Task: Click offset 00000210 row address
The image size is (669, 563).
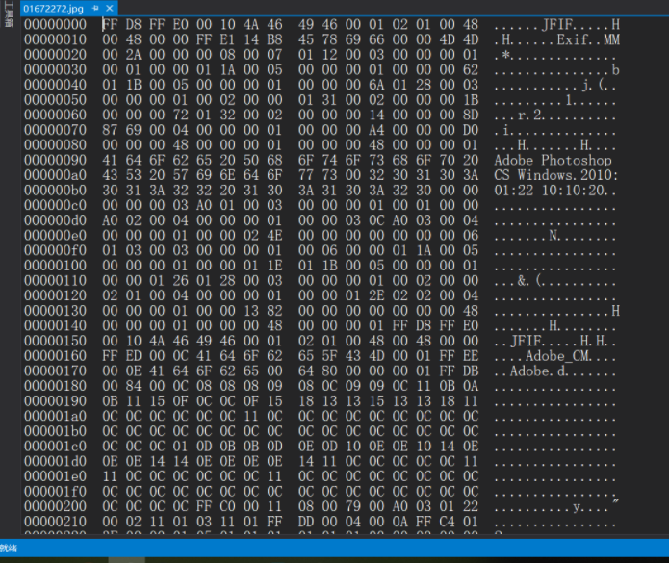Action: (x=55, y=522)
